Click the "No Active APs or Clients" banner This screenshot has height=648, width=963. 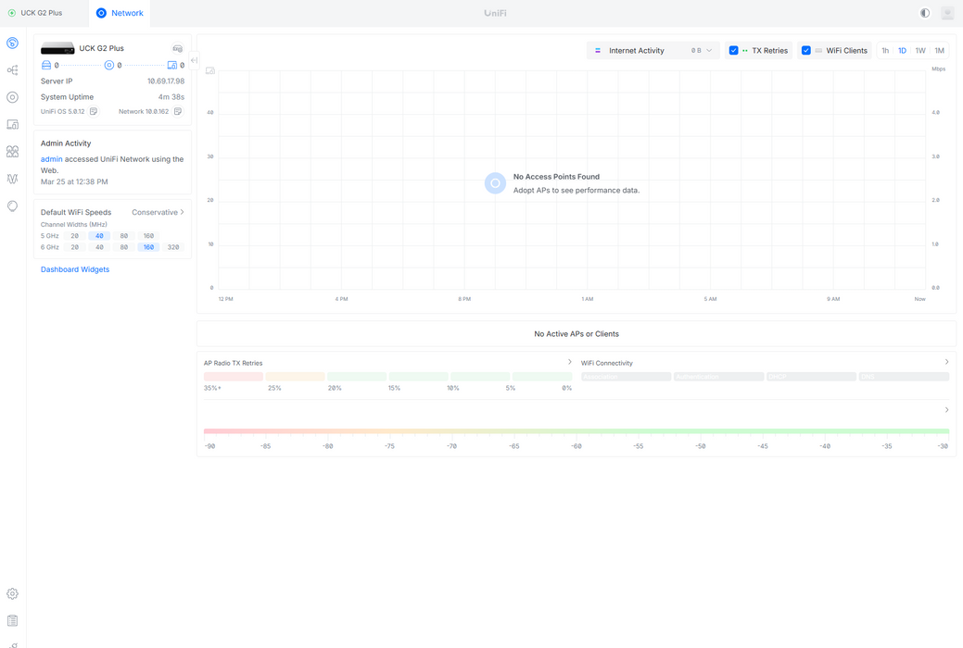click(x=577, y=334)
